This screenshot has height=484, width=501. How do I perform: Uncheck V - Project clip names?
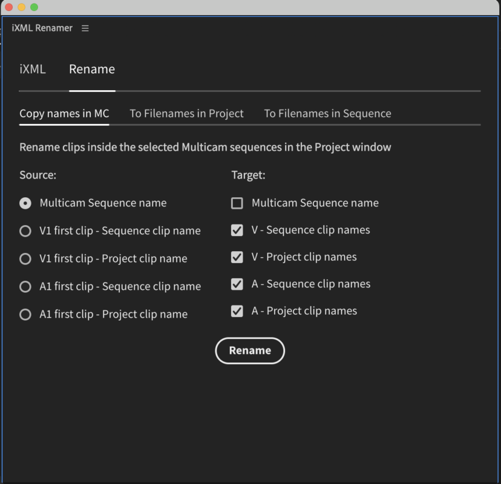click(237, 257)
